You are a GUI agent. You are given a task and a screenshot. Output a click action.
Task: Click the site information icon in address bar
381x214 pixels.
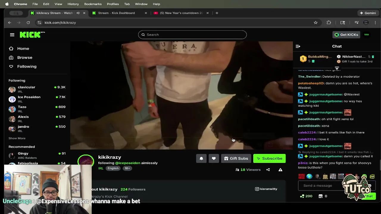pyautogui.click(x=39, y=23)
